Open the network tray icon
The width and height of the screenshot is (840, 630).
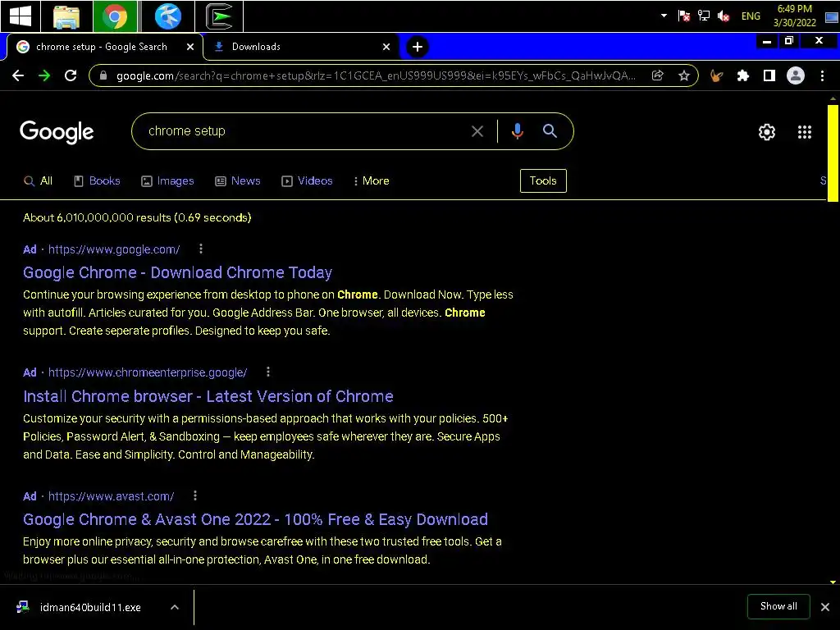pyautogui.click(x=703, y=16)
